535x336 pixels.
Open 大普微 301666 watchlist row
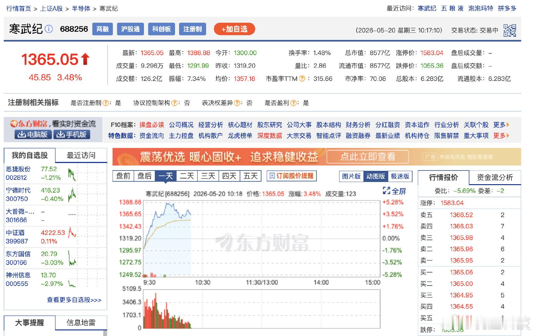pos(55,216)
